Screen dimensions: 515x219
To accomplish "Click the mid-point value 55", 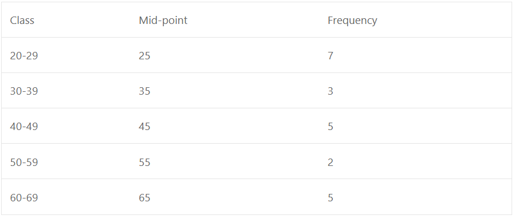I will tap(144, 163).
